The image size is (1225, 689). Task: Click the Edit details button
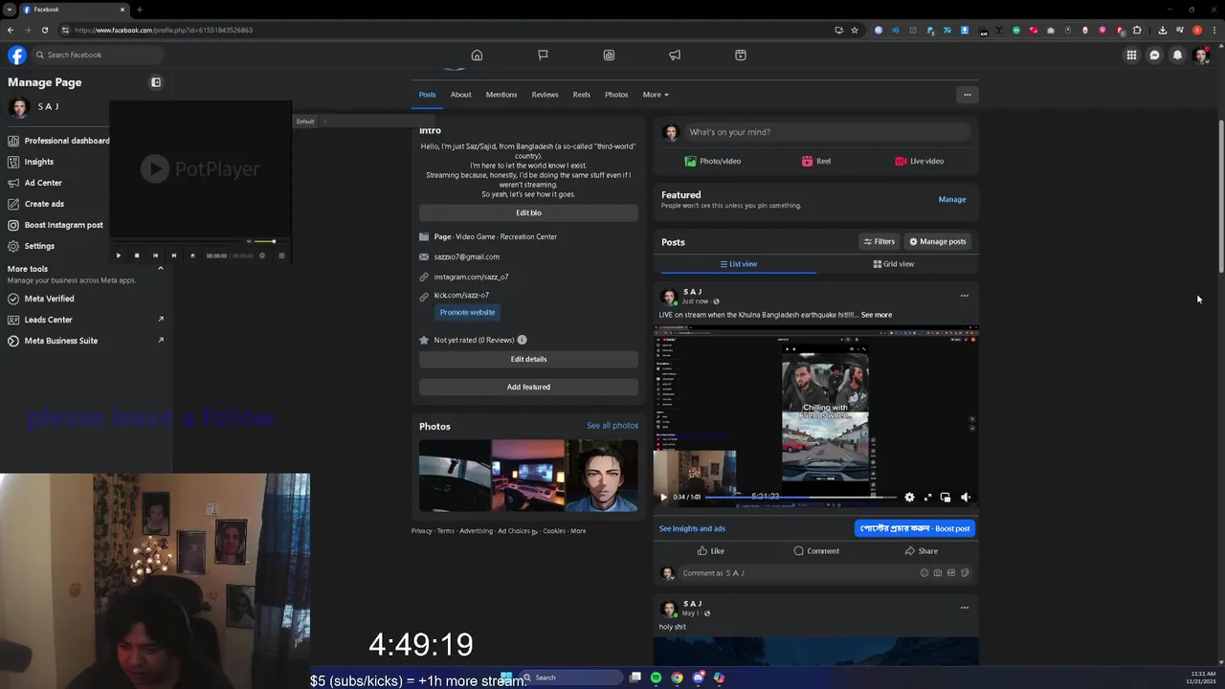(528, 359)
